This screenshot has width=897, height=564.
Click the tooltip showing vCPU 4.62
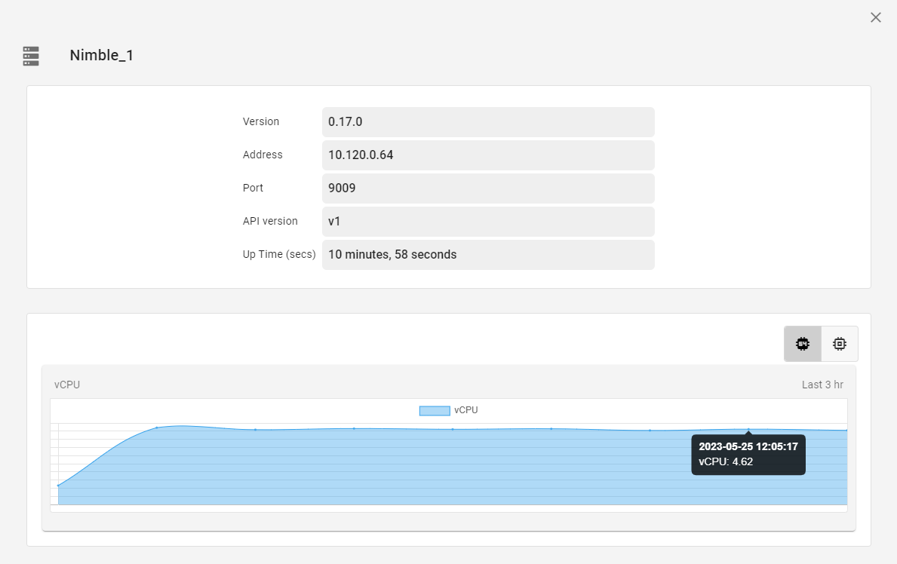[x=748, y=454]
